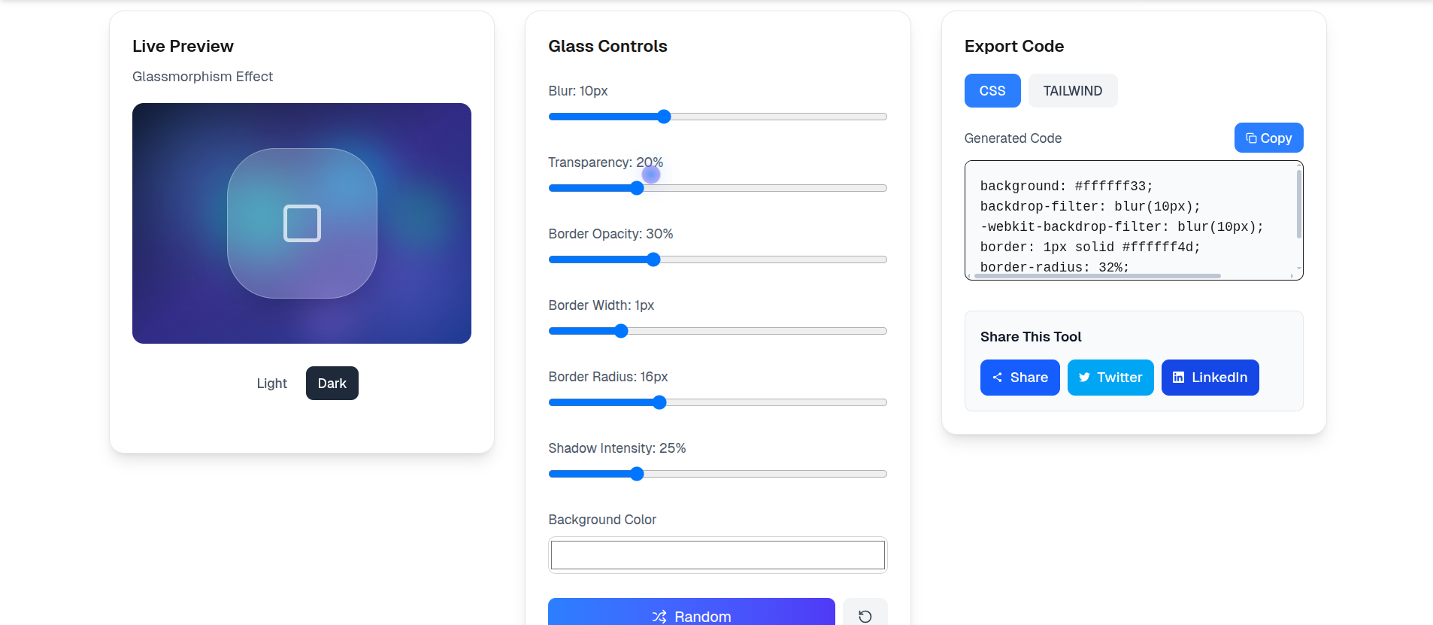Screen dimensions: 1433x625
Task: Select the CSS export tab
Action: click(992, 90)
